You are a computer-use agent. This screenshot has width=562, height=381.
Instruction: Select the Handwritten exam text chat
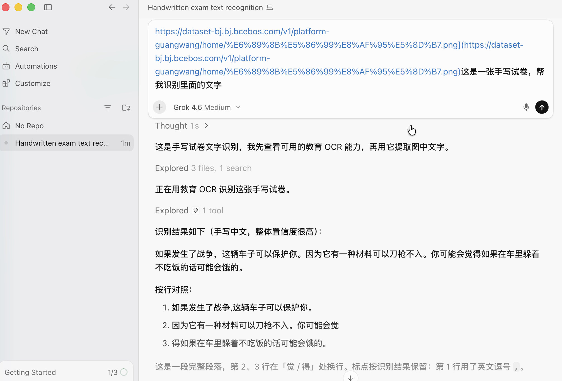[67, 143]
